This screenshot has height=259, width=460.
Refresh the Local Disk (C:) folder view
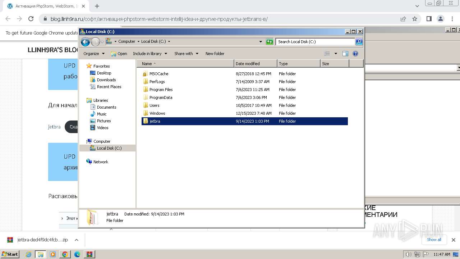(270, 42)
